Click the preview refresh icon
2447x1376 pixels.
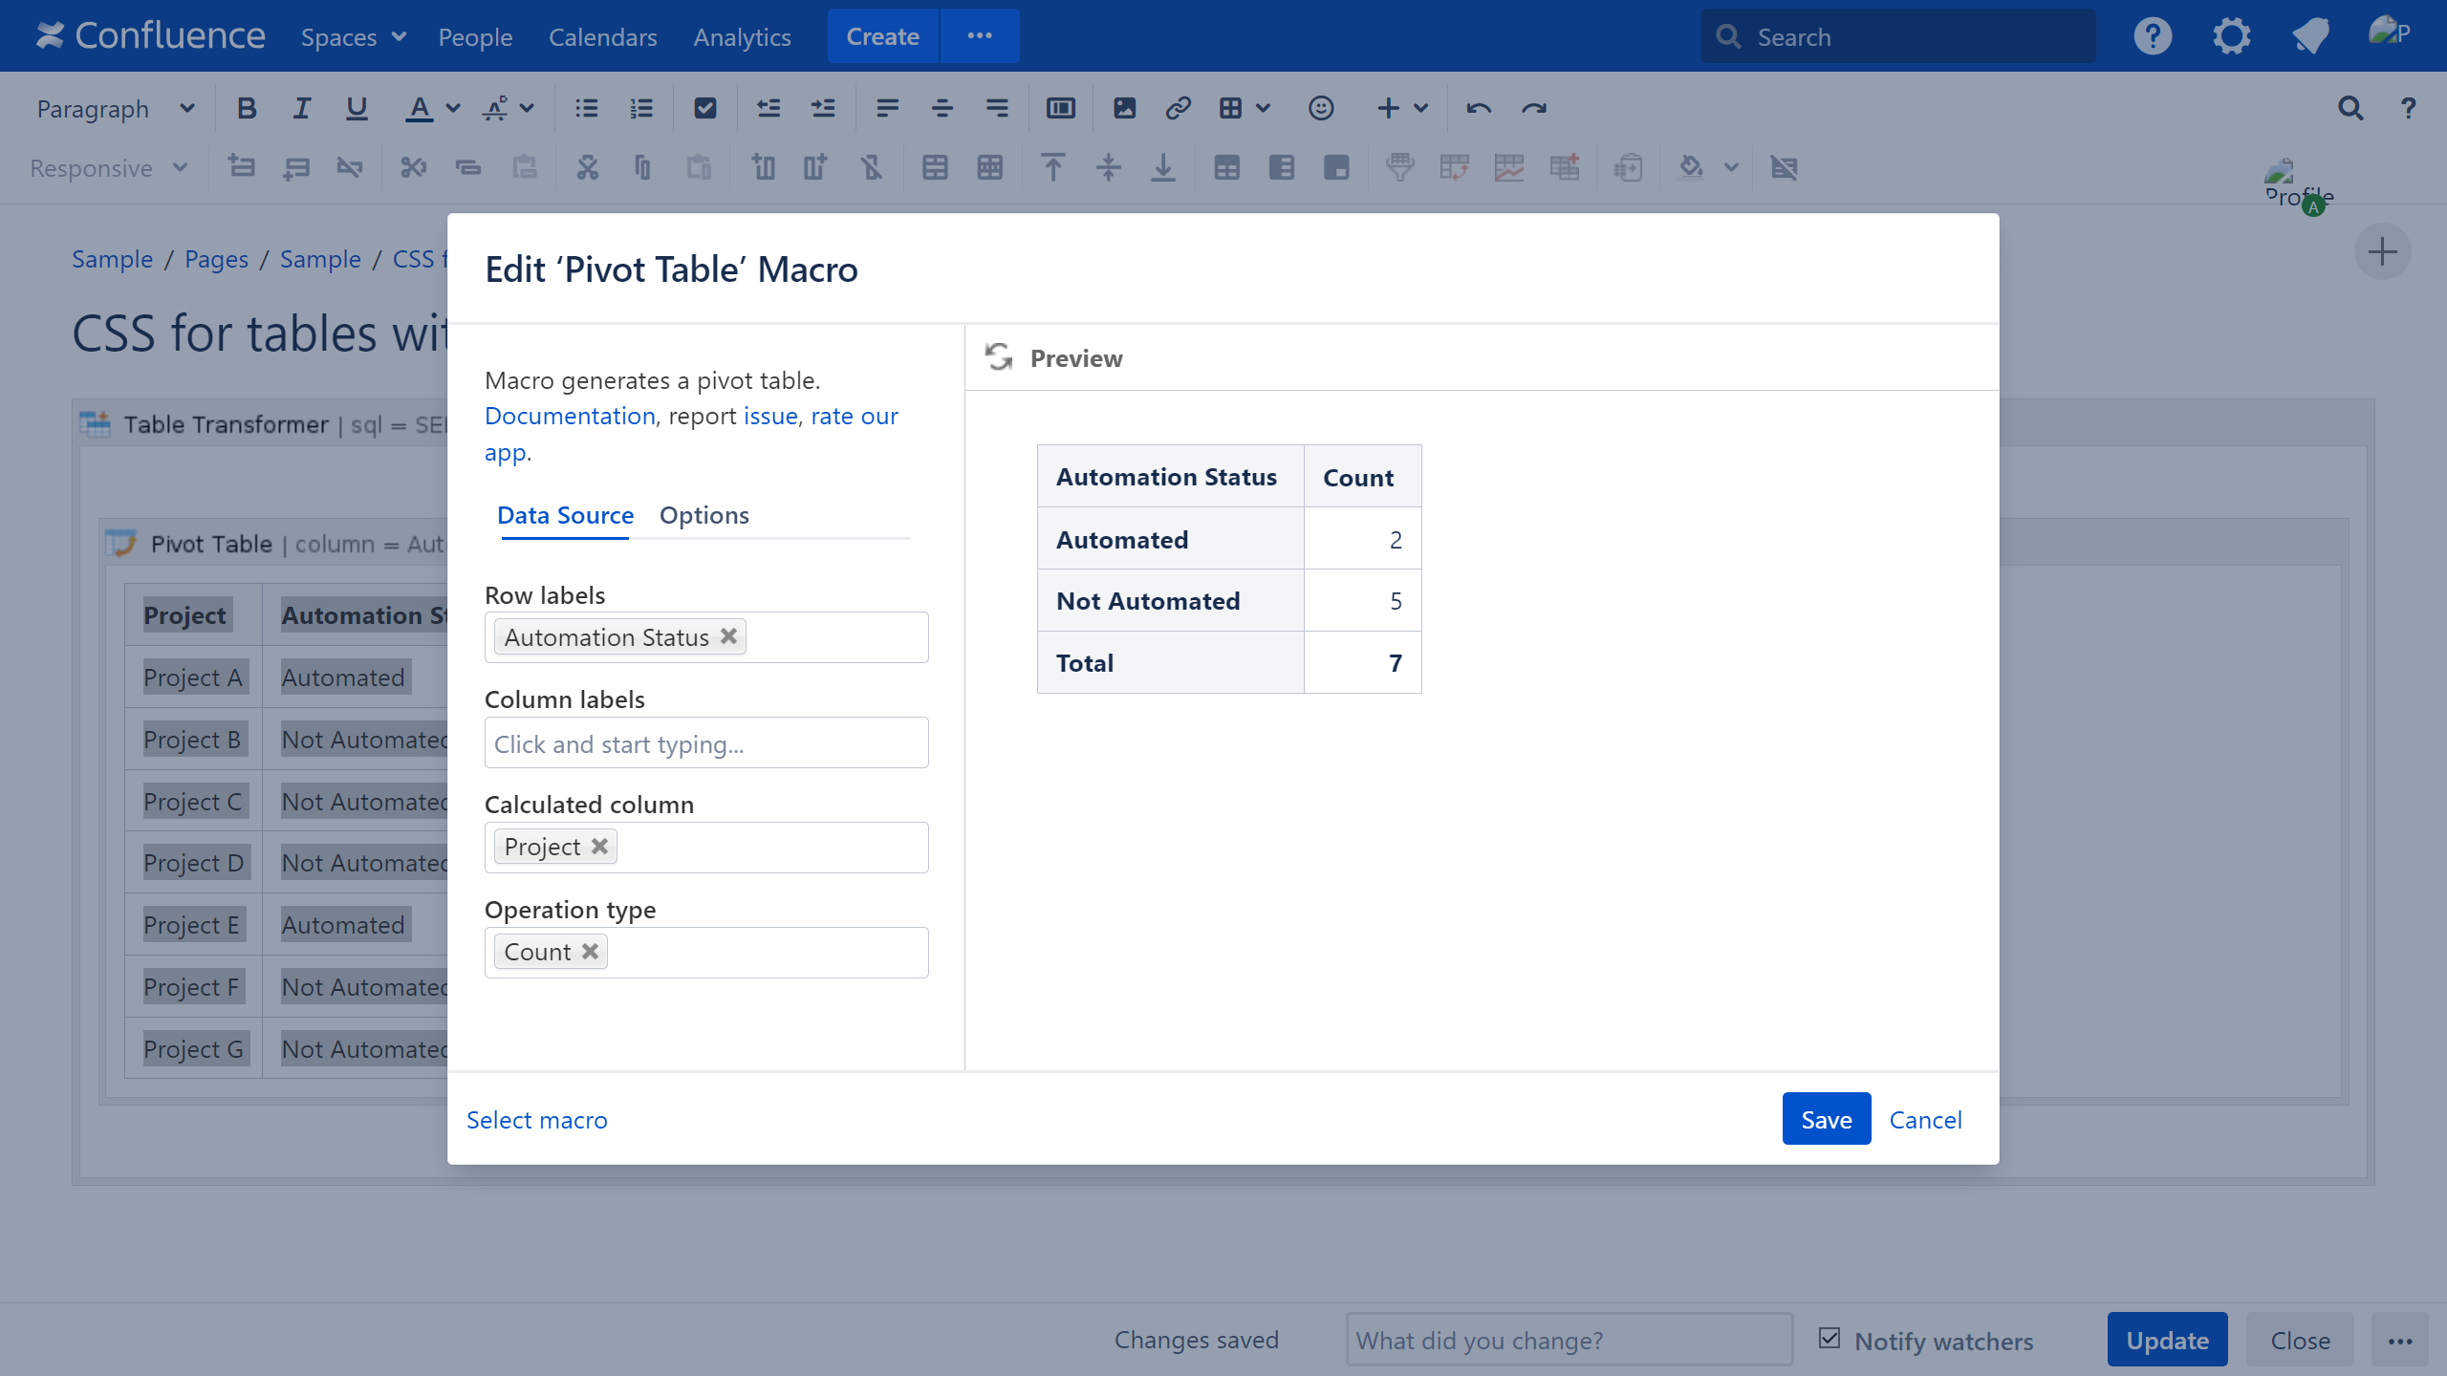(x=999, y=357)
